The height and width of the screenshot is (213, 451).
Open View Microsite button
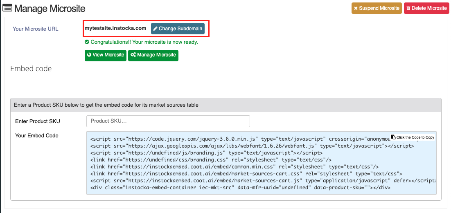[x=106, y=56]
